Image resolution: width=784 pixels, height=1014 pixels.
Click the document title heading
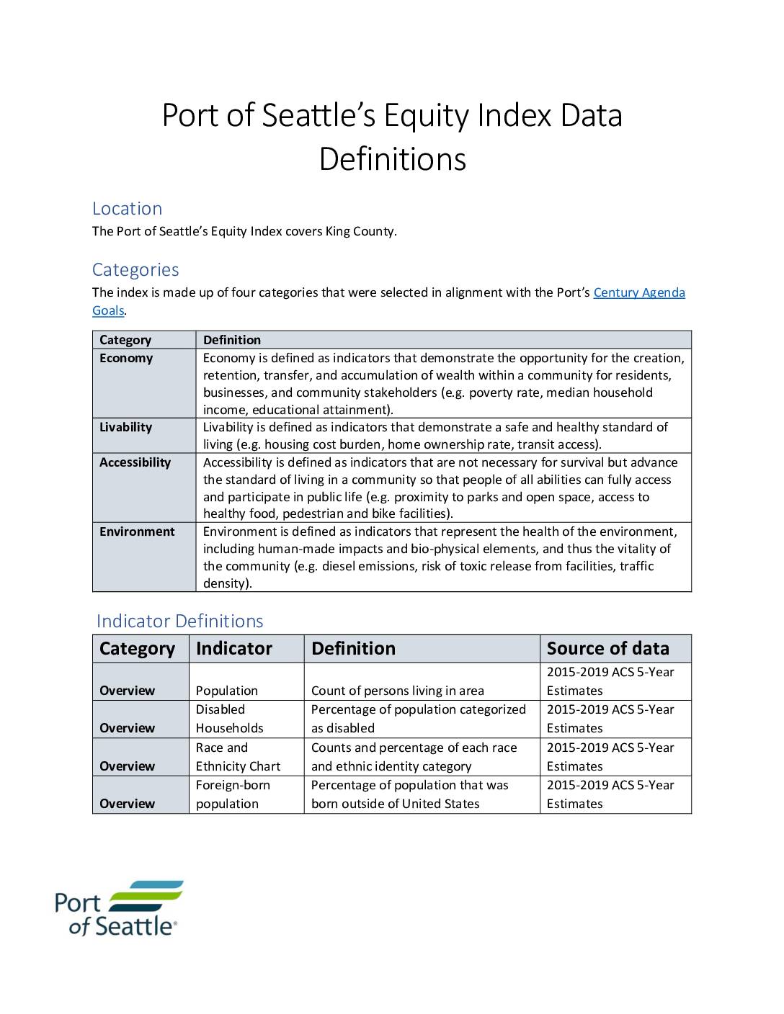pyautogui.click(x=392, y=137)
